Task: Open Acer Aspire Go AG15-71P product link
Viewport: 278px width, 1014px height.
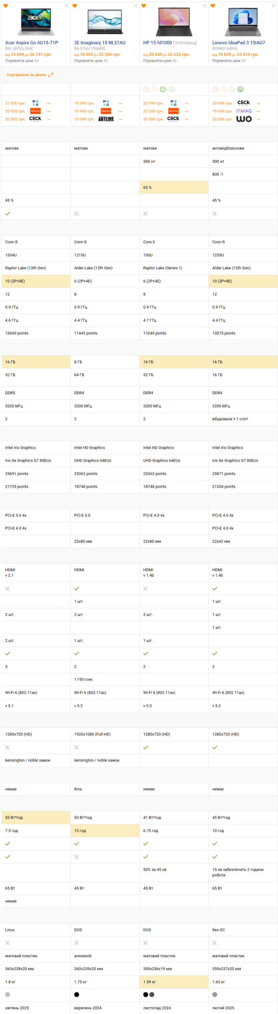Action: [x=31, y=43]
